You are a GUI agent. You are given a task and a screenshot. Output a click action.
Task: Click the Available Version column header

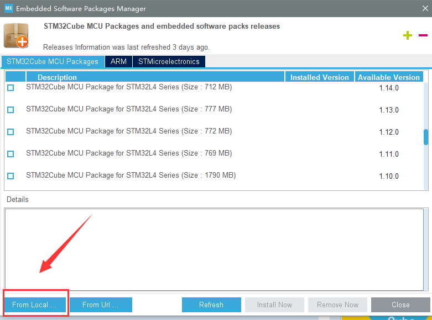pyautogui.click(x=389, y=77)
